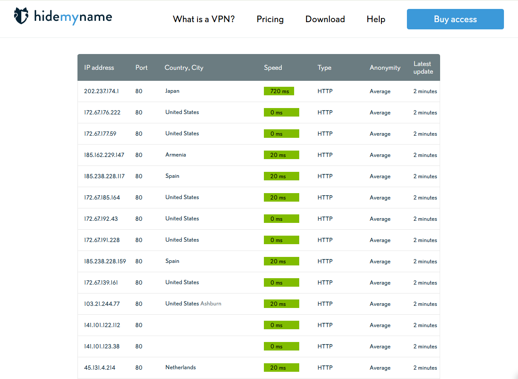Select IP address 185.162.229.147
This screenshot has width=518, height=379.
[x=104, y=155]
